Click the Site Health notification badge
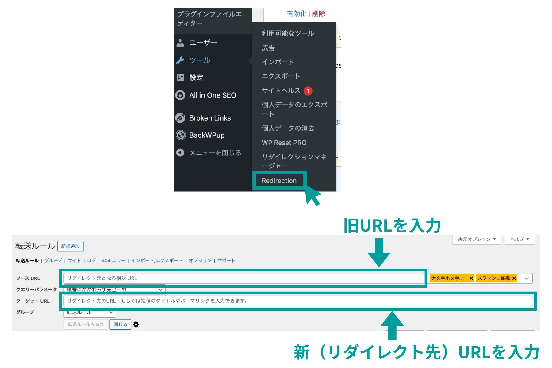This screenshot has width=552, height=368. pos(308,91)
